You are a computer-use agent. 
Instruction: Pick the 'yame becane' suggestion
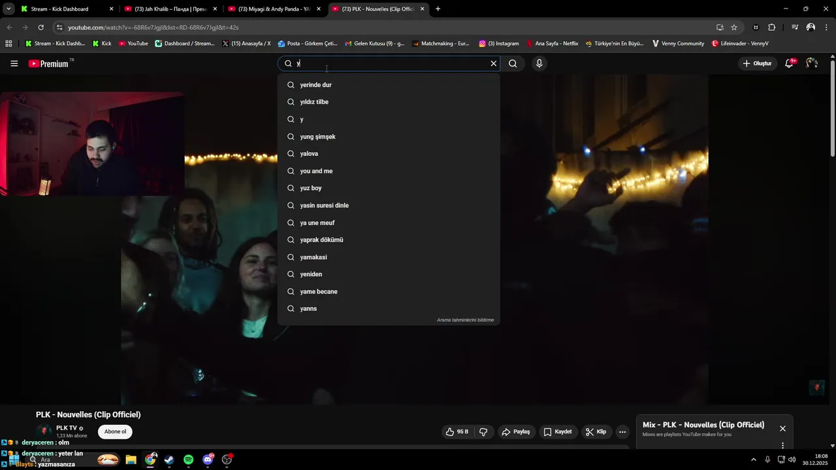(x=389, y=292)
